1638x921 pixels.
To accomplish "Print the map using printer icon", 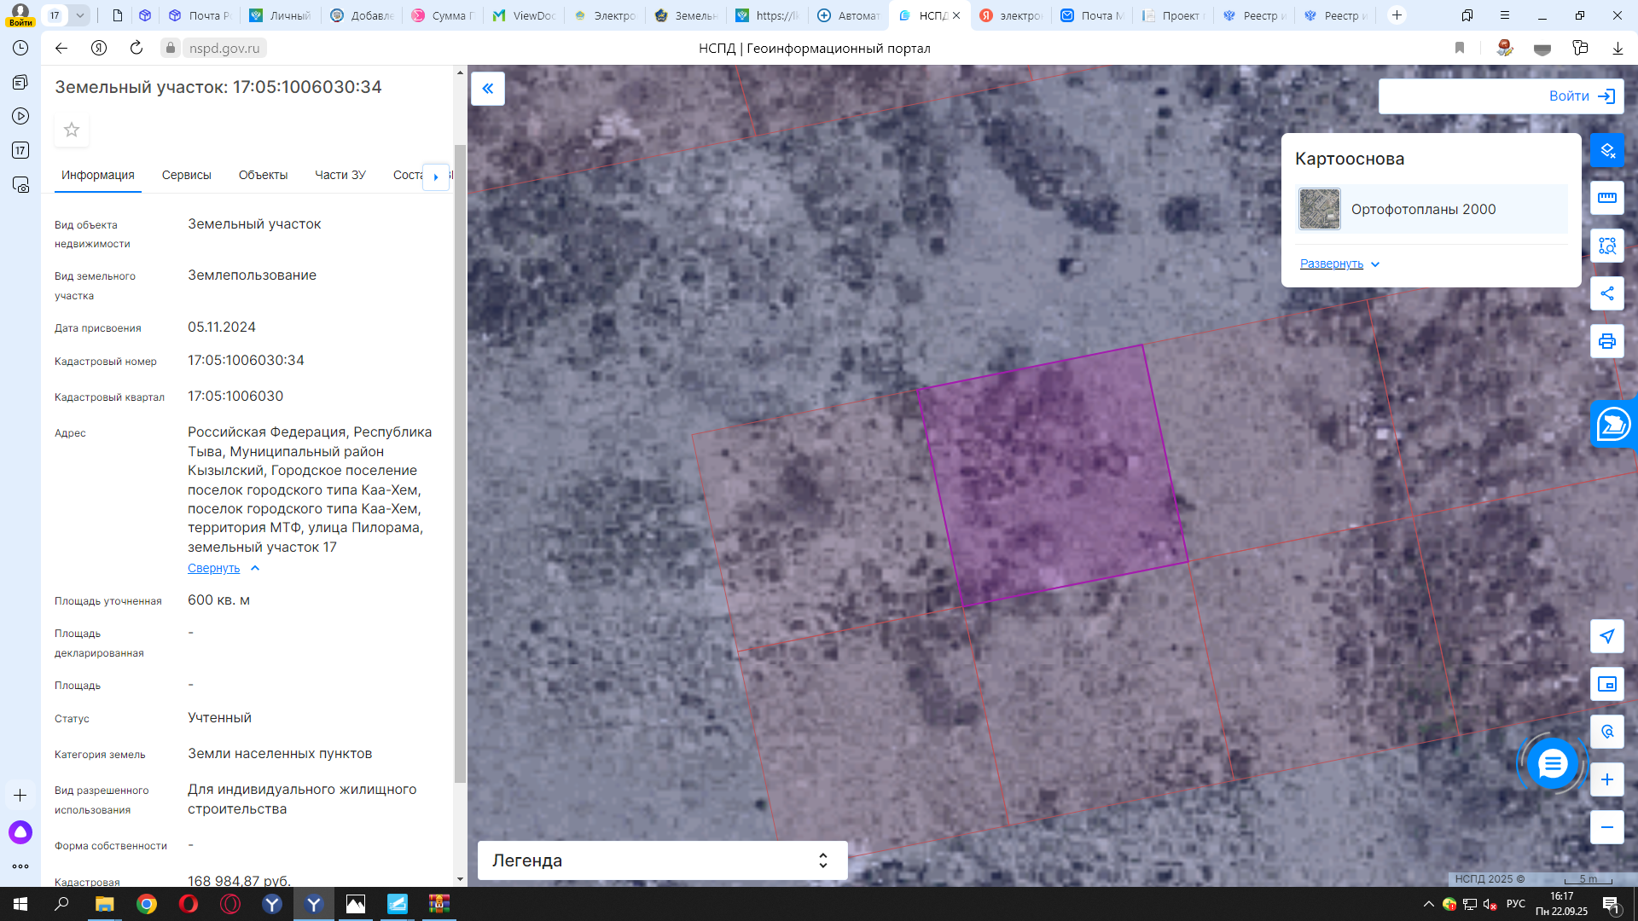I will pos(1606,341).
